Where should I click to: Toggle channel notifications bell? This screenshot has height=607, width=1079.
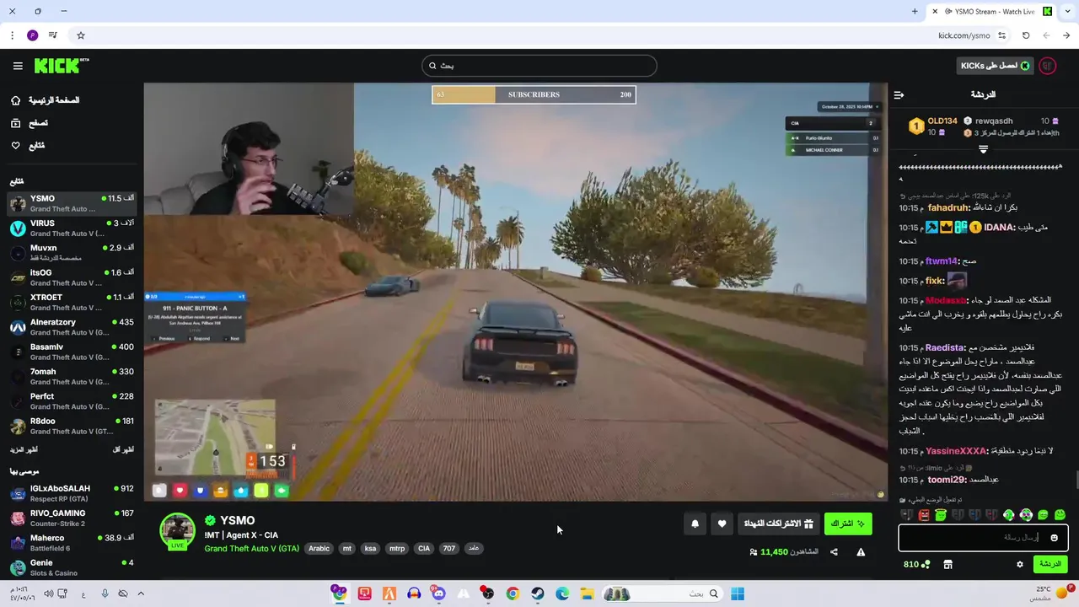[695, 524]
